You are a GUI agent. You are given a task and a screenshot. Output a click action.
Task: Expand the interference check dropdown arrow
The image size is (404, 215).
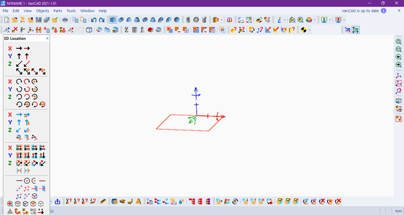coord(310,30)
